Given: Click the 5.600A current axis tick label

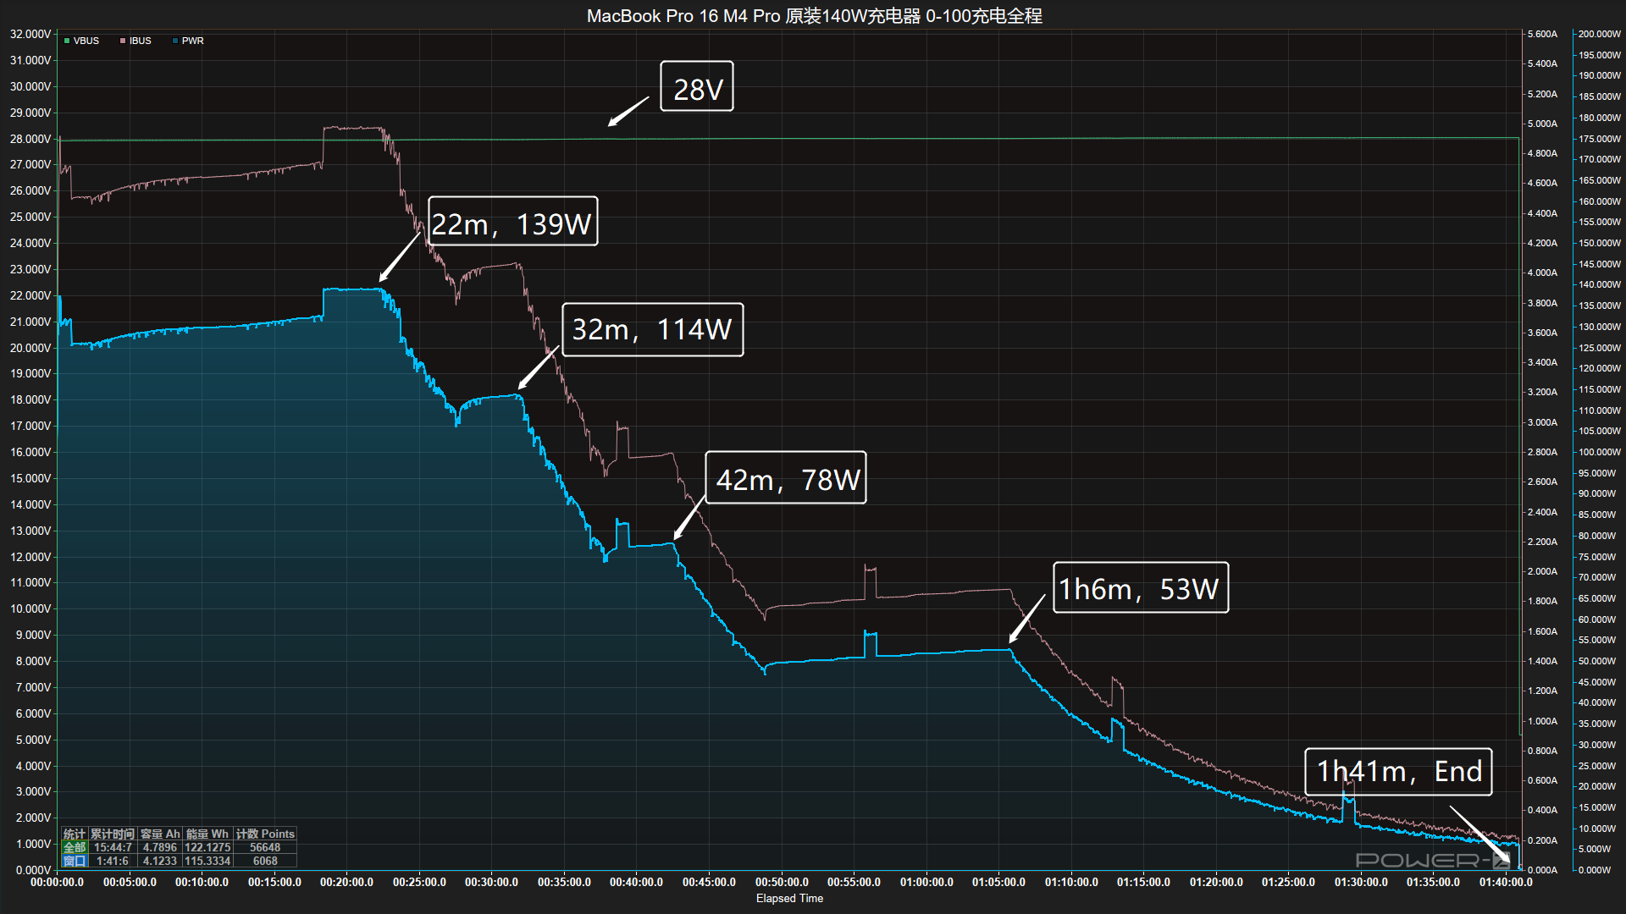Looking at the screenshot, I should [1542, 34].
